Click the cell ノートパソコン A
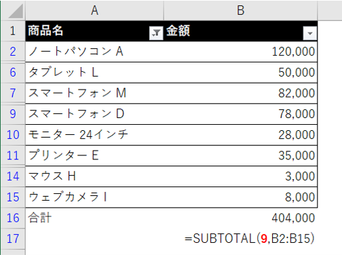 [94, 52]
